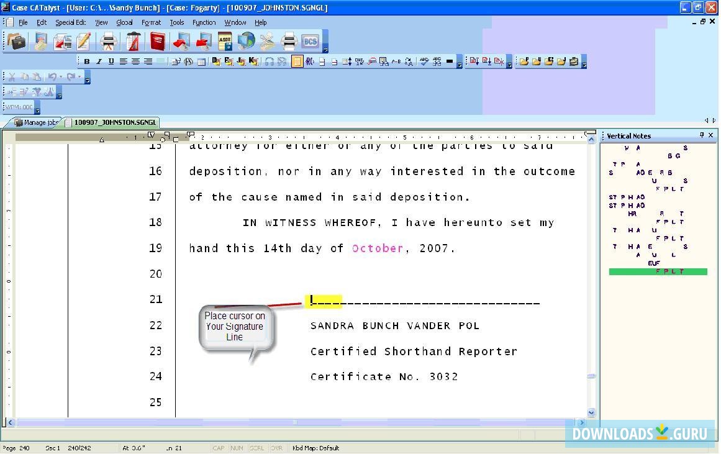Click the undo arrow icon
Image resolution: width=721 pixels, height=454 pixels.
coord(52,77)
